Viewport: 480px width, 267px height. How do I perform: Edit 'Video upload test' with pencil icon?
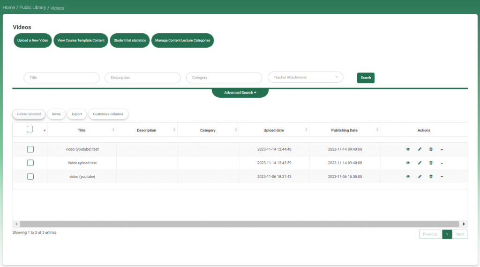click(x=420, y=163)
